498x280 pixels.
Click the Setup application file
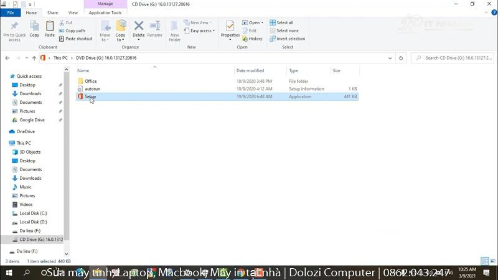point(90,96)
